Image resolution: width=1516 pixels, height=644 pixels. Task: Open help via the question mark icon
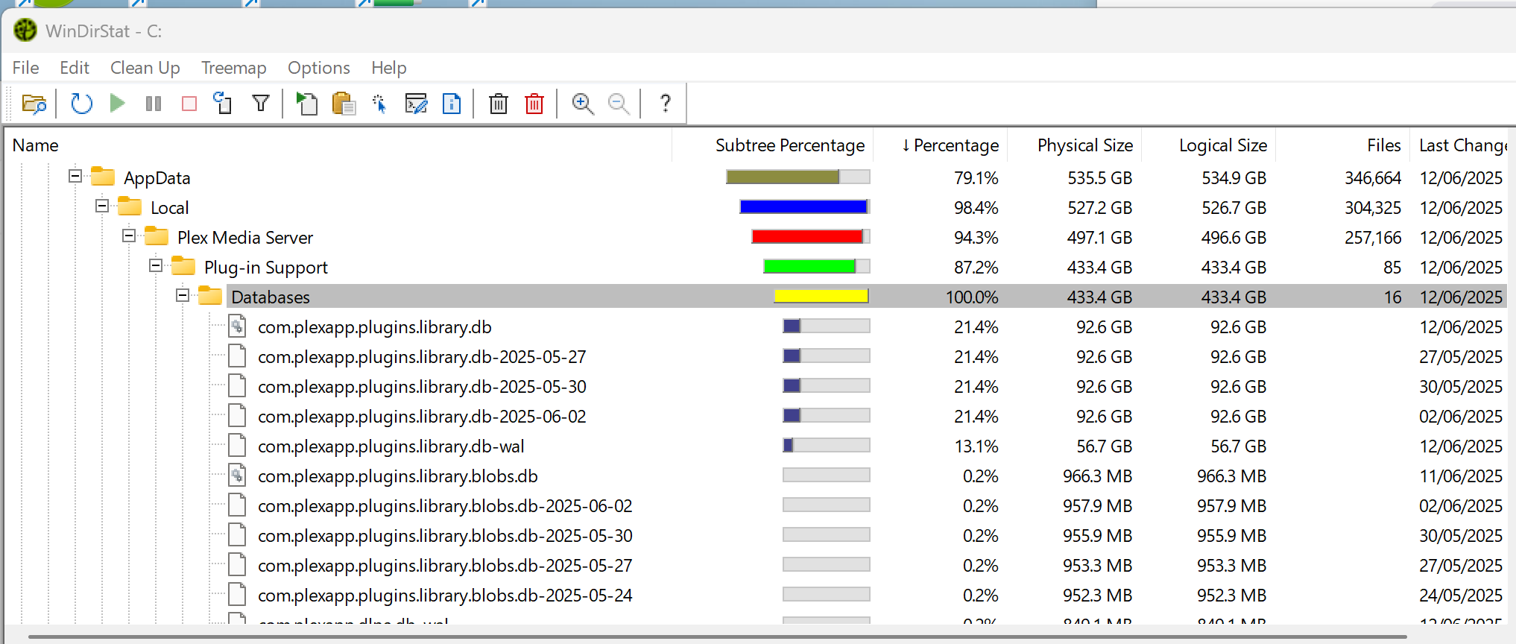point(666,103)
